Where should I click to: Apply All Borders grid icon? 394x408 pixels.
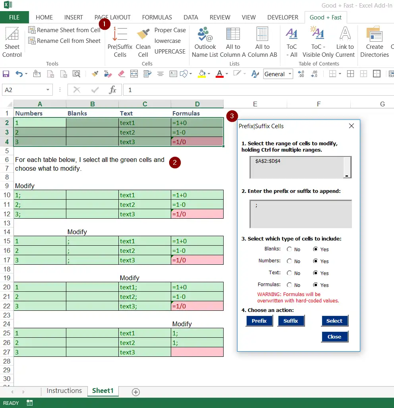pyautogui.click(x=351, y=74)
